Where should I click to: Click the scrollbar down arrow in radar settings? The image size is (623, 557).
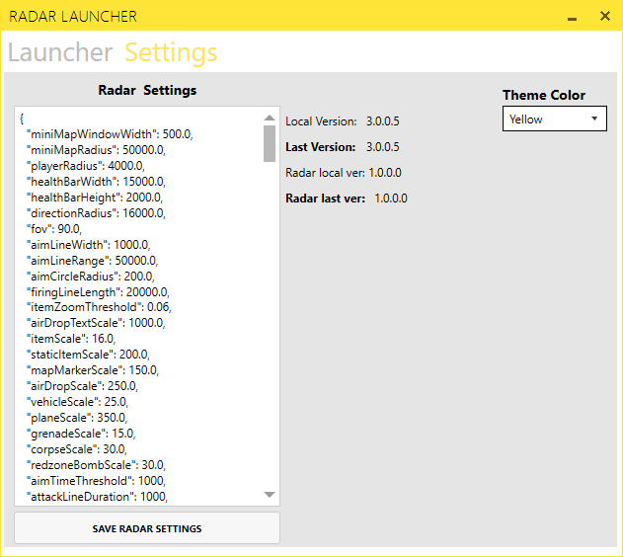[270, 494]
